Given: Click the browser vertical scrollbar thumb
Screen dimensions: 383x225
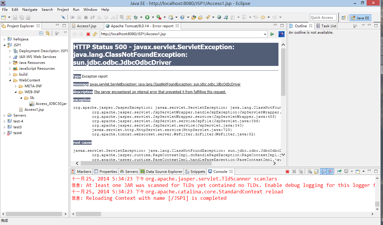Looking at the screenshot, I should pos(283,72).
